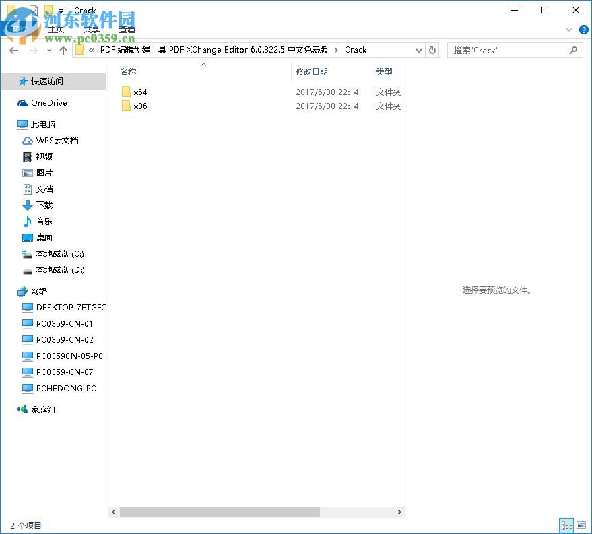
Task: Open the x64 folder
Action: [140, 92]
